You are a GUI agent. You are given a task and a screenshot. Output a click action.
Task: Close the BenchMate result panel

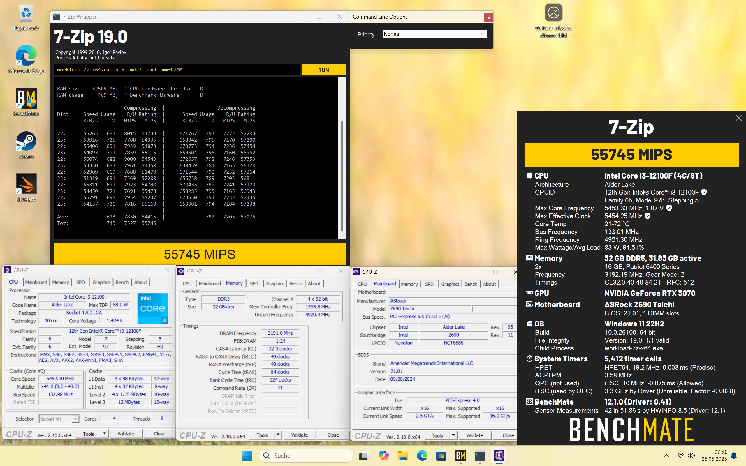(x=738, y=118)
